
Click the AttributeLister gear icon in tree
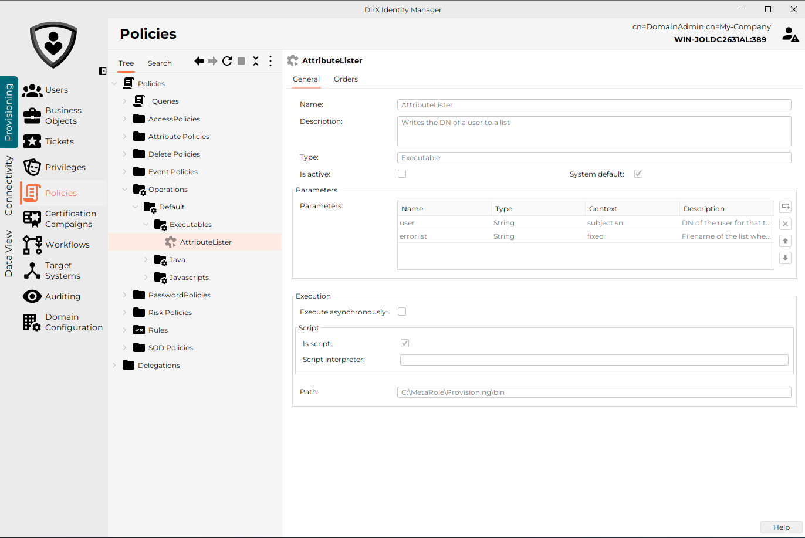(171, 242)
